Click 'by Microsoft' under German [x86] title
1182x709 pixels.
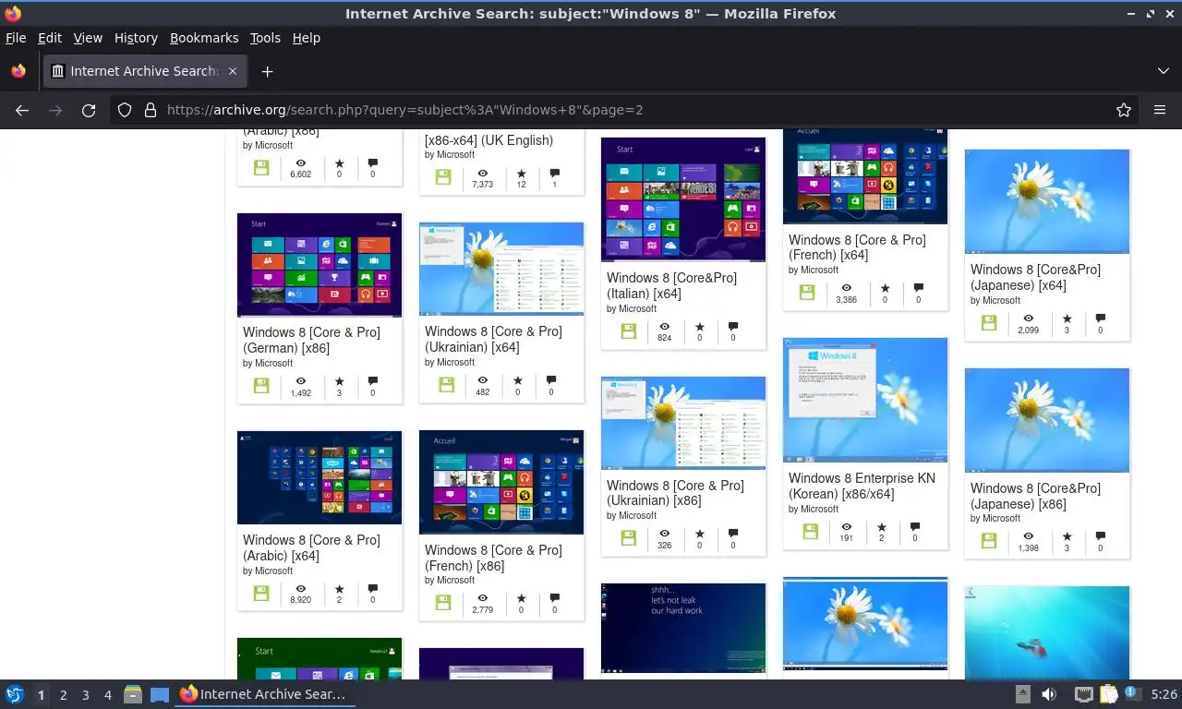(268, 363)
